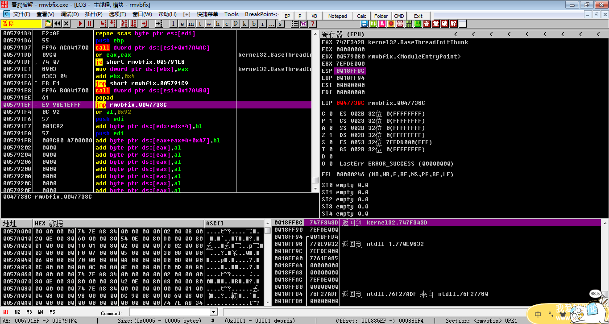The width and height of the screenshot is (609, 324).
Task: Open the memory map 'm' window button
Action: click(191, 24)
